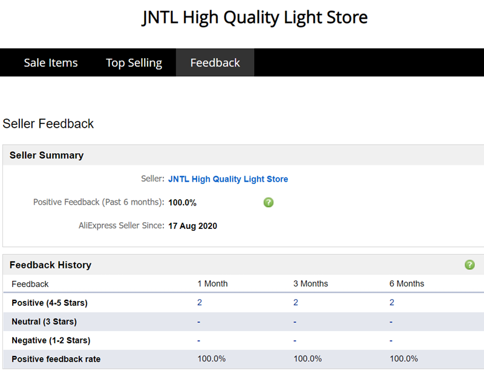The image size is (484, 376).
Task: Select the 3 Months negative feedback dash
Action: click(295, 340)
